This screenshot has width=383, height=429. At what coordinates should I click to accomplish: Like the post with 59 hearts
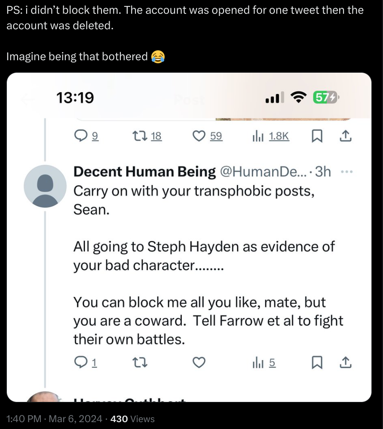tap(199, 136)
